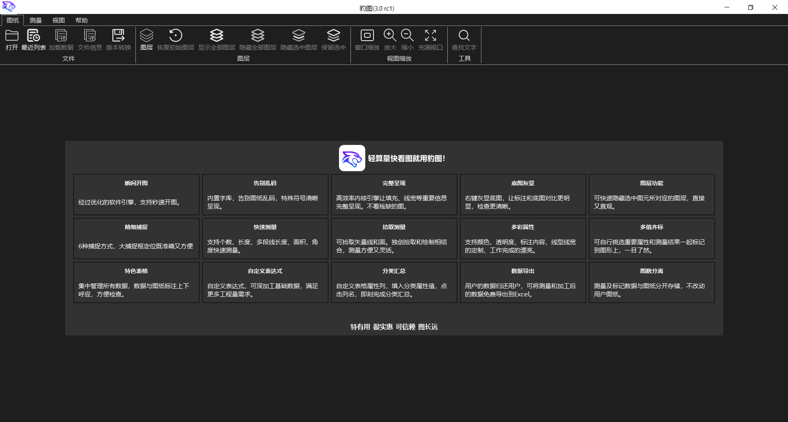Viewport: 788px width, 422px height.
Task: Open the 视图 tab
Action: pyautogui.click(x=59, y=20)
